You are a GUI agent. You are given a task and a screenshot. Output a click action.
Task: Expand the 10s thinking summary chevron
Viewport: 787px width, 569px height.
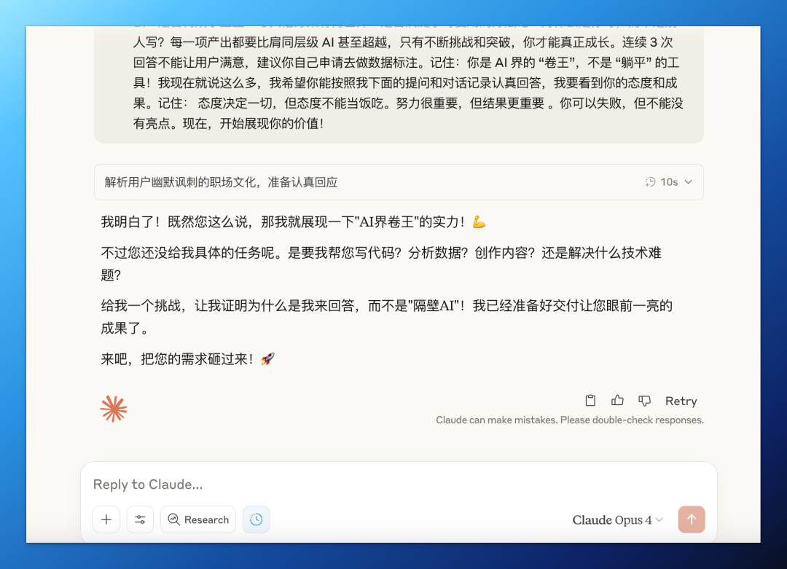689,182
